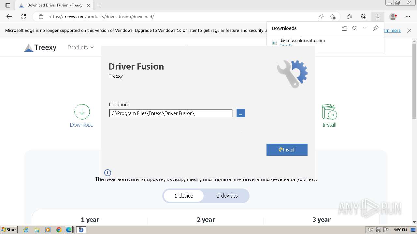Pin the Downloads panel
Screen dimensions: 417x234
click(x=376, y=28)
